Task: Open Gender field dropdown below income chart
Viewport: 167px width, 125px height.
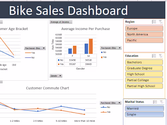Action: (56, 76)
